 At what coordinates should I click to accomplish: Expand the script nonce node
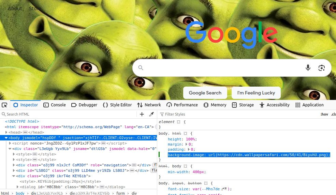click(x=10, y=143)
